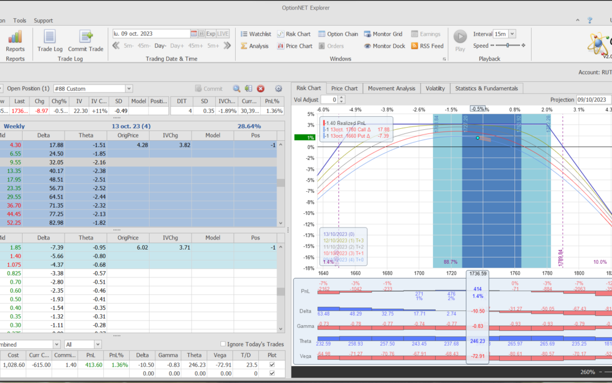Click the red delete position icon
Viewport: 612px width, 383px height.
(261, 89)
